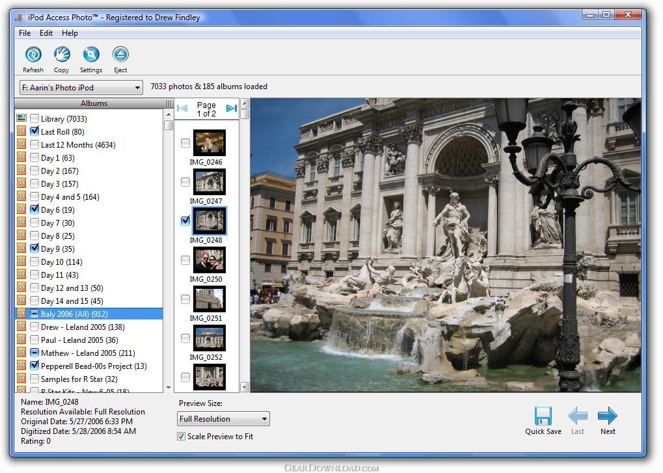Click album icon beside Day 12 and 13
This screenshot has width=663, height=473.
pyautogui.click(x=21, y=288)
